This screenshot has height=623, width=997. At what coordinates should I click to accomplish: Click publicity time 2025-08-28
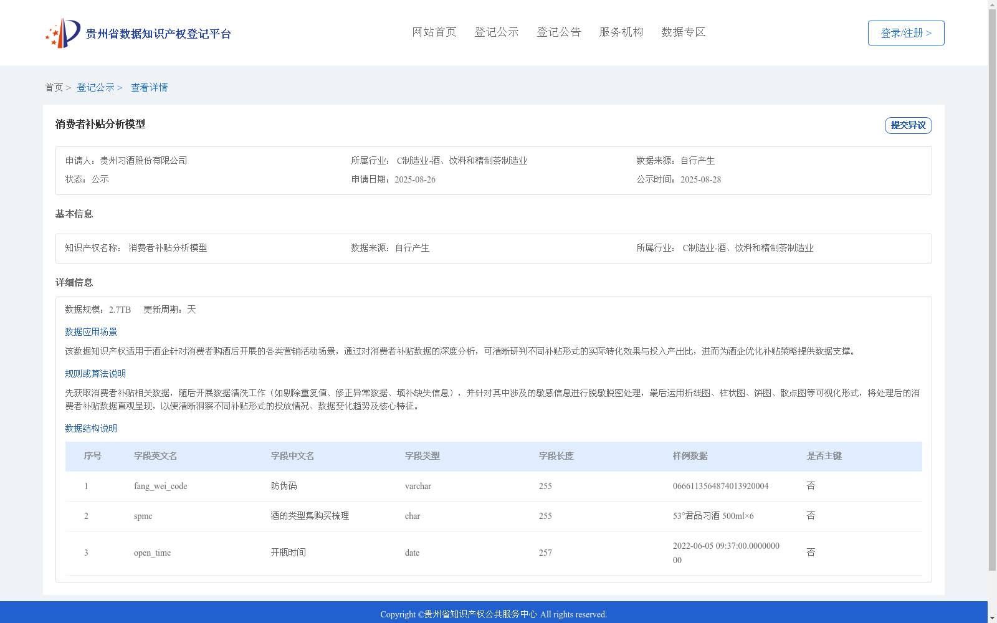pos(700,179)
